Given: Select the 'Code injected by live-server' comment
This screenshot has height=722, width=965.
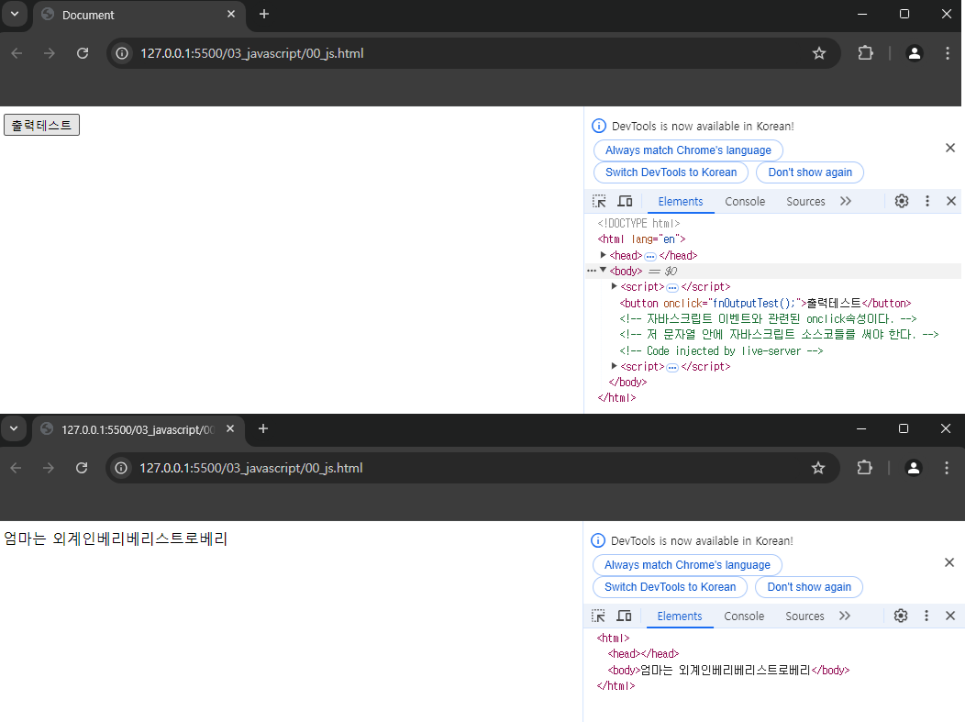Looking at the screenshot, I should click(x=721, y=350).
